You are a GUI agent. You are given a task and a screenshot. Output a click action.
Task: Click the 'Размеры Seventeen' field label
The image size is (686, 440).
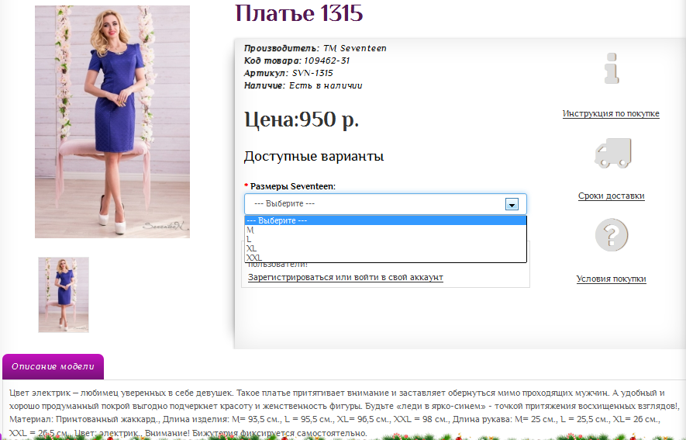(292, 186)
